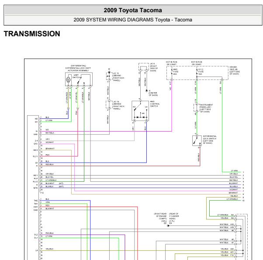Click the "DRIVER SIDE J/B (LEFT SIDE OF DASH)" label
Image resolution: width=263 pixels, height=260 pixels.
(235, 70)
